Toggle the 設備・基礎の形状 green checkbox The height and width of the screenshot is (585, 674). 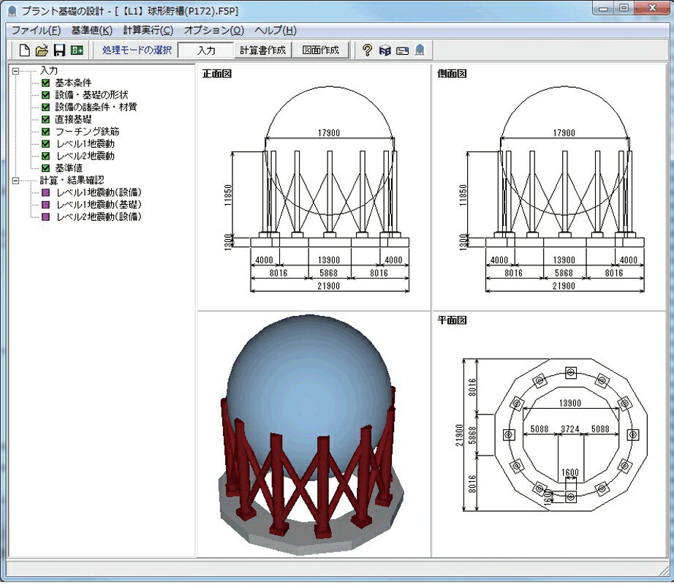[x=45, y=95]
